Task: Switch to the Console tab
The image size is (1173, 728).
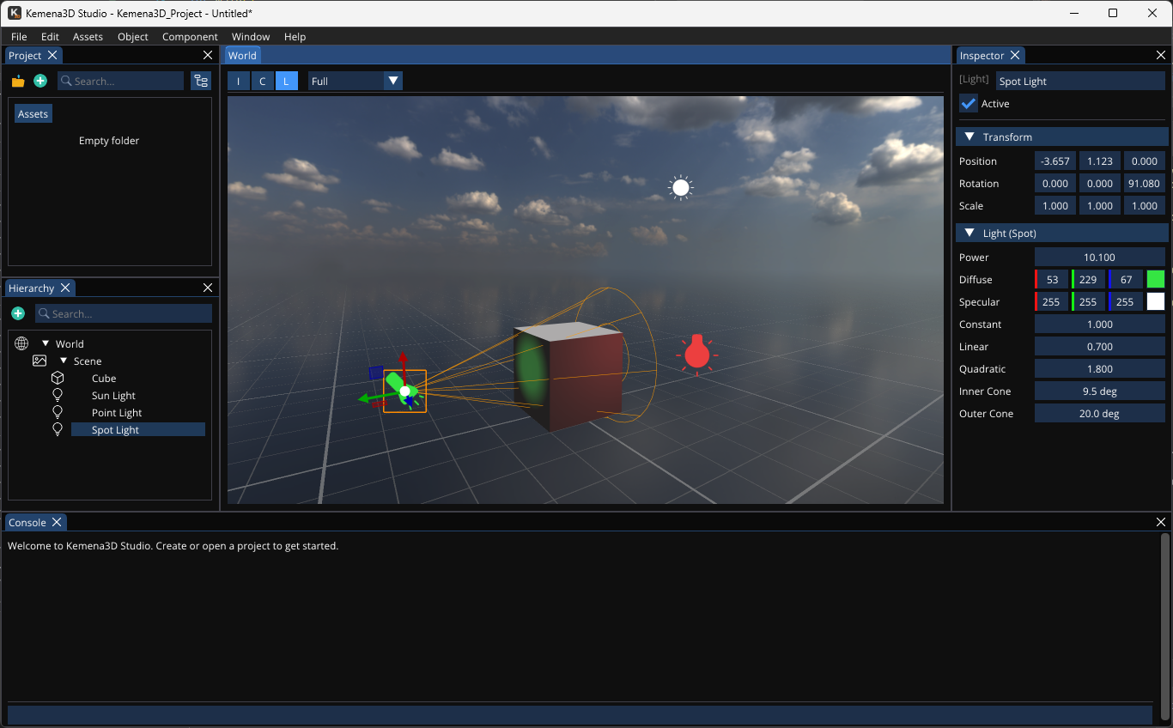Action: pyautogui.click(x=27, y=523)
